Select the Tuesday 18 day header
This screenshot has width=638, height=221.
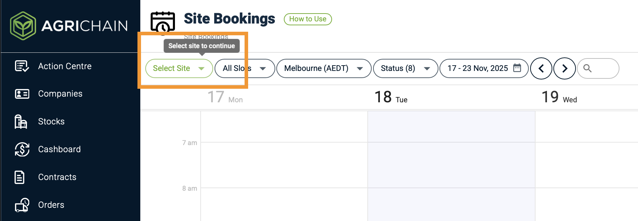(391, 97)
